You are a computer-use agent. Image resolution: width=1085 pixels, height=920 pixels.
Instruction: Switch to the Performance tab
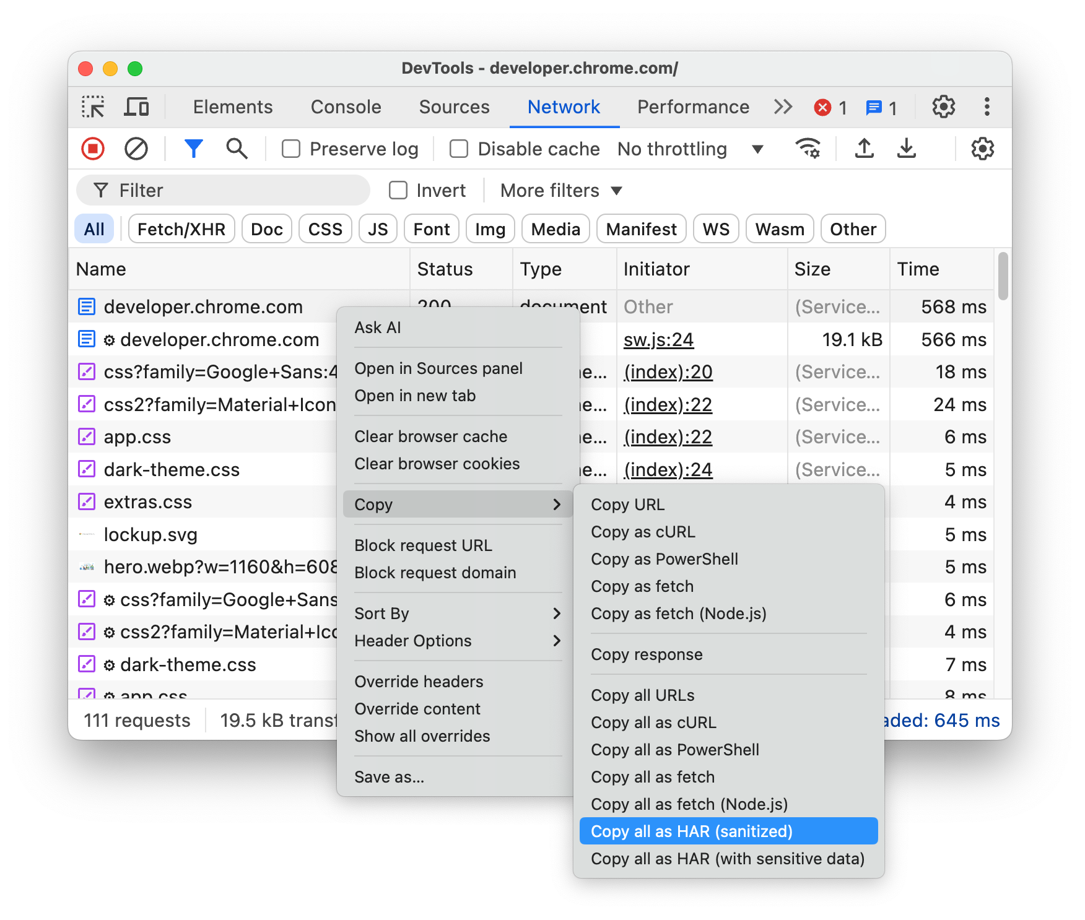click(x=692, y=106)
